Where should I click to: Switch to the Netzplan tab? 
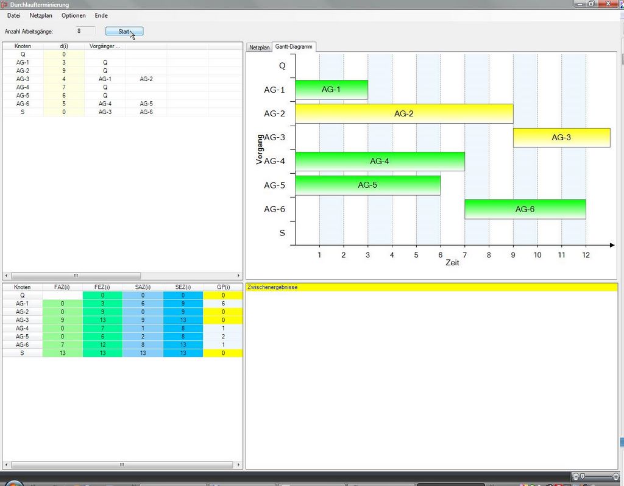click(x=259, y=47)
